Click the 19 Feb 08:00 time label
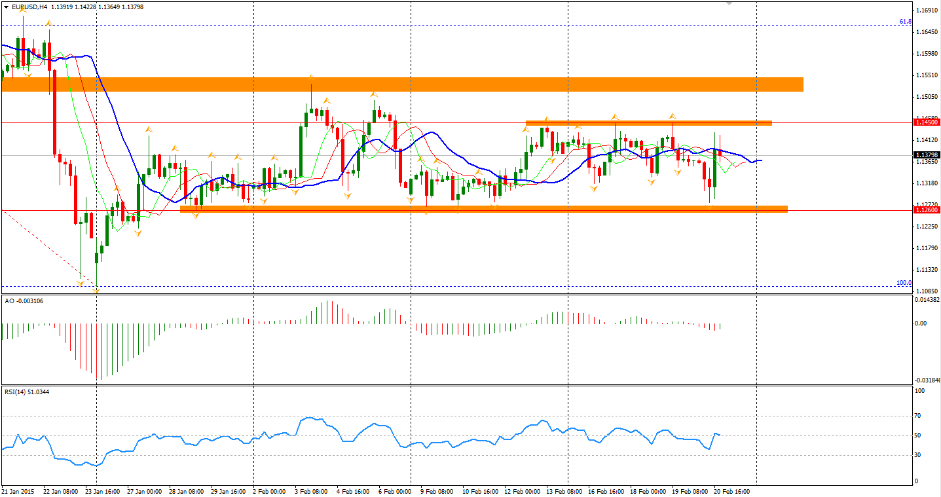This screenshot has width=941, height=497. [690, 490]
